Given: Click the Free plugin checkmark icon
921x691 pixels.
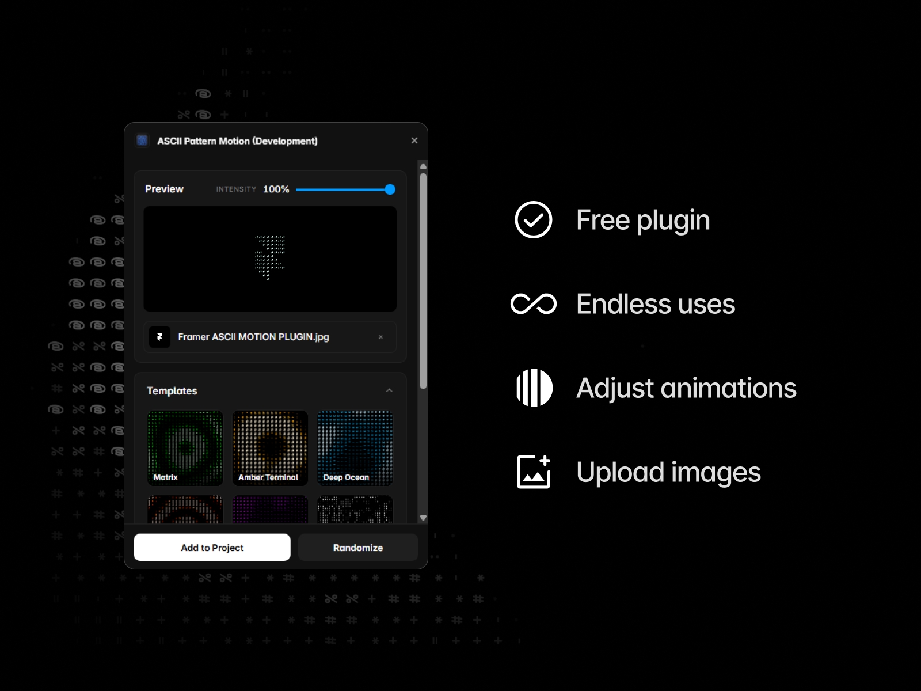Looking at the screenshot, I should coord(534,220).
